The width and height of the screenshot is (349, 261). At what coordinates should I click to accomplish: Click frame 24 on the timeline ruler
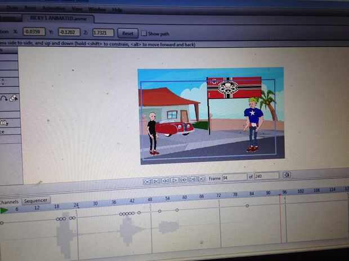pos(76,205)
